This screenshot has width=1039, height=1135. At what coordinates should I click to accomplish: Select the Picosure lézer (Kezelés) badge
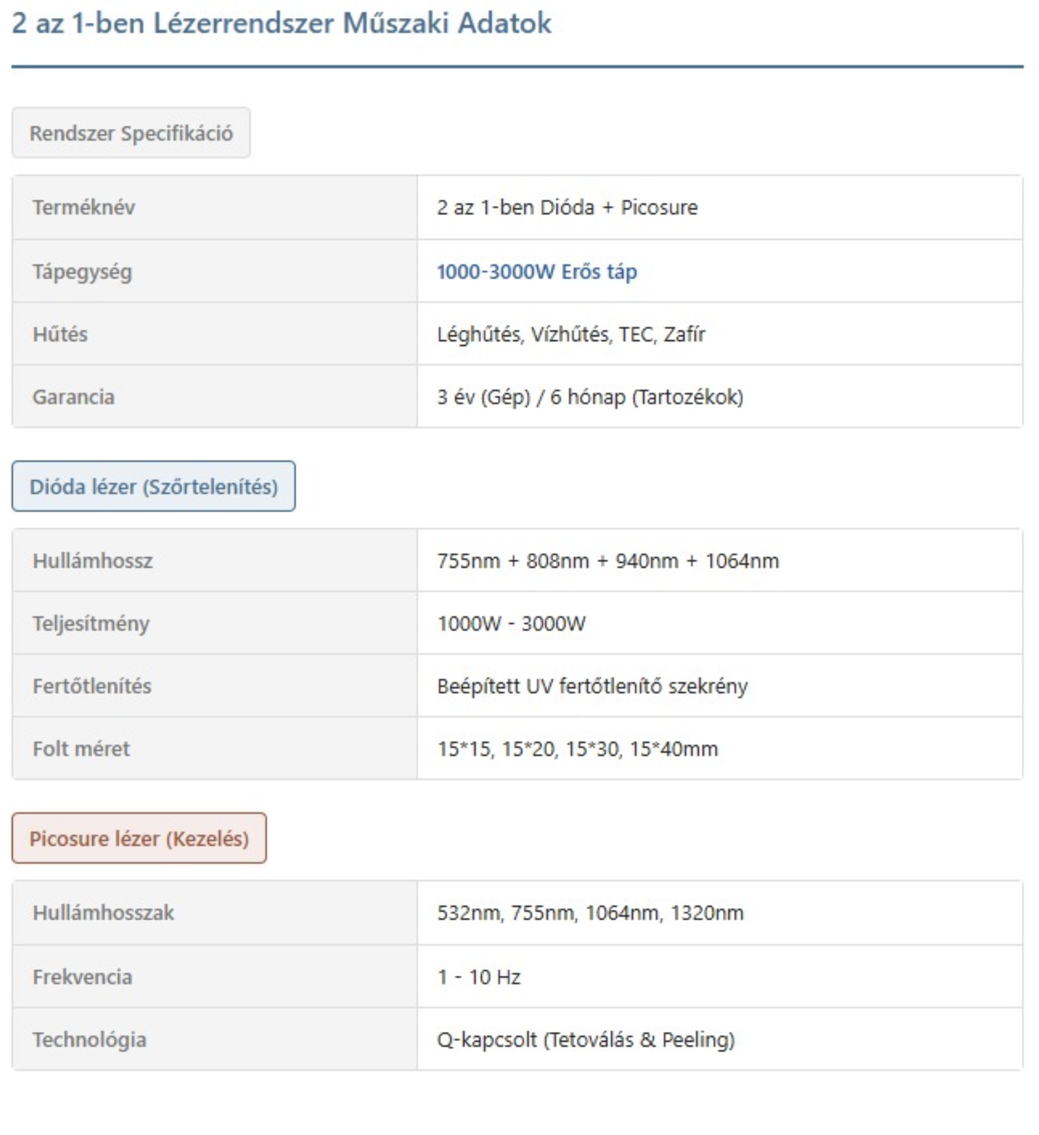pyautogui.click(x=139, y=838)
